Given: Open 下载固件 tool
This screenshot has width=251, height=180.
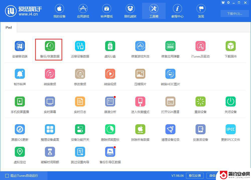Looking at the screenshot, I should (230, 46).
